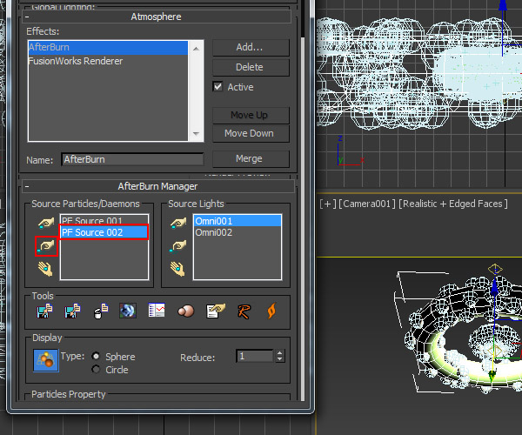Click the blue swirl preview icon in Tools

pos(128,311)
